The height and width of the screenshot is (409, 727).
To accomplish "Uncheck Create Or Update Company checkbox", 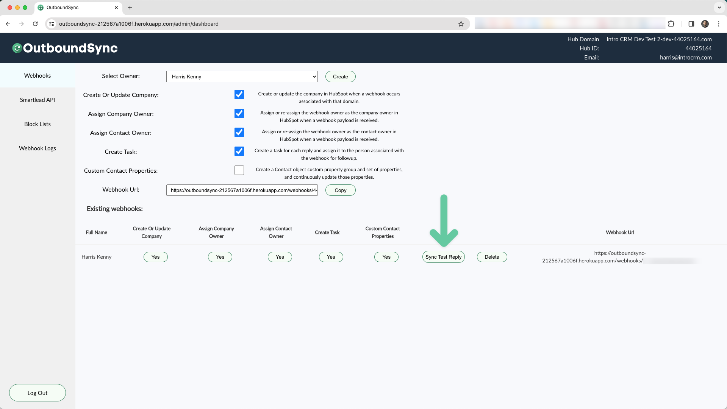I will (239, 95).
